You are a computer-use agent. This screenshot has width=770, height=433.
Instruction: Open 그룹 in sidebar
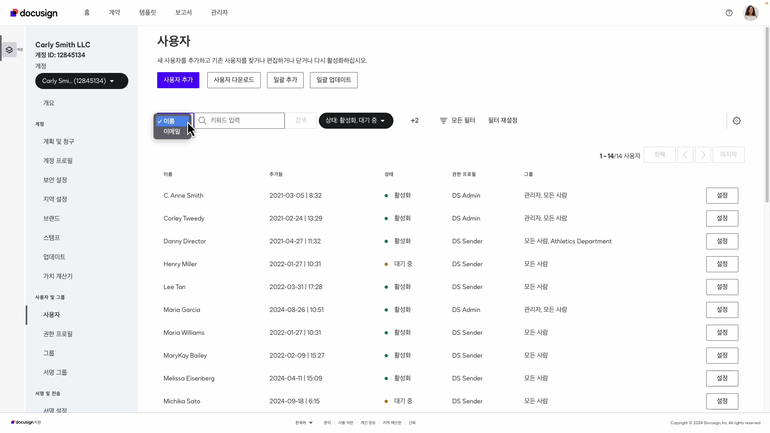point(49,353)
